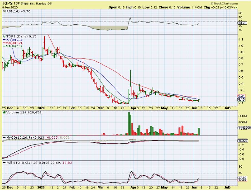Click the 90 RSI axis label
This screenshot has width=251, height=191.
point(240,13)
